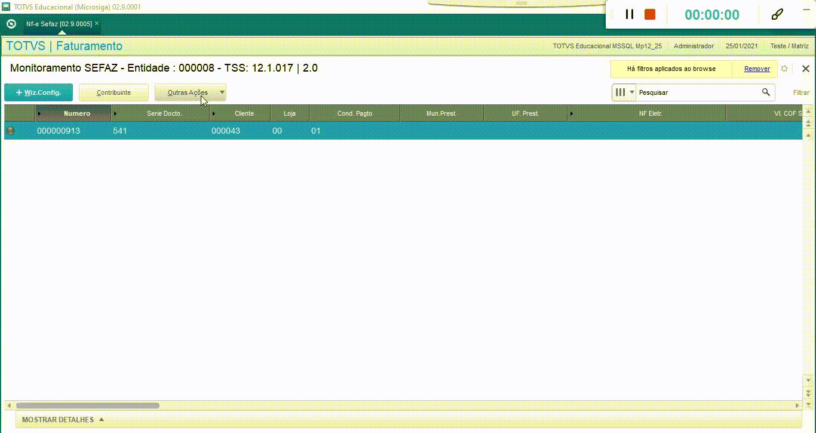Page up with the double-up arrow

pos(808,123)
